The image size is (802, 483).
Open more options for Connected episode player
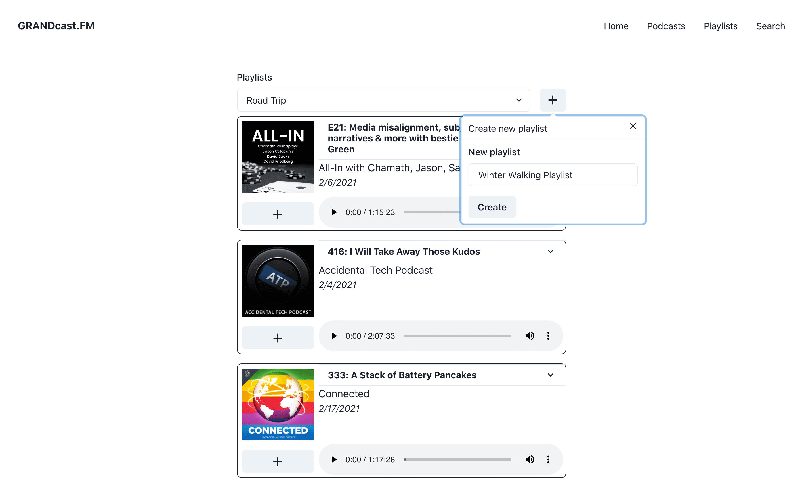[548, 459]
